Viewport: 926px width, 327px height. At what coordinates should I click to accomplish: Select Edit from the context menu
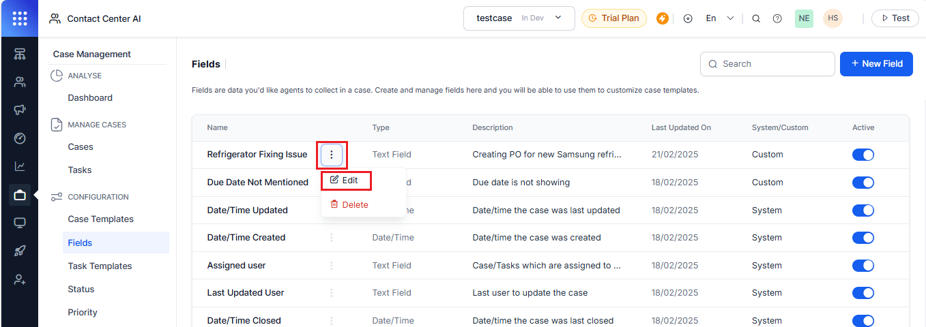[x=346, y=181]
